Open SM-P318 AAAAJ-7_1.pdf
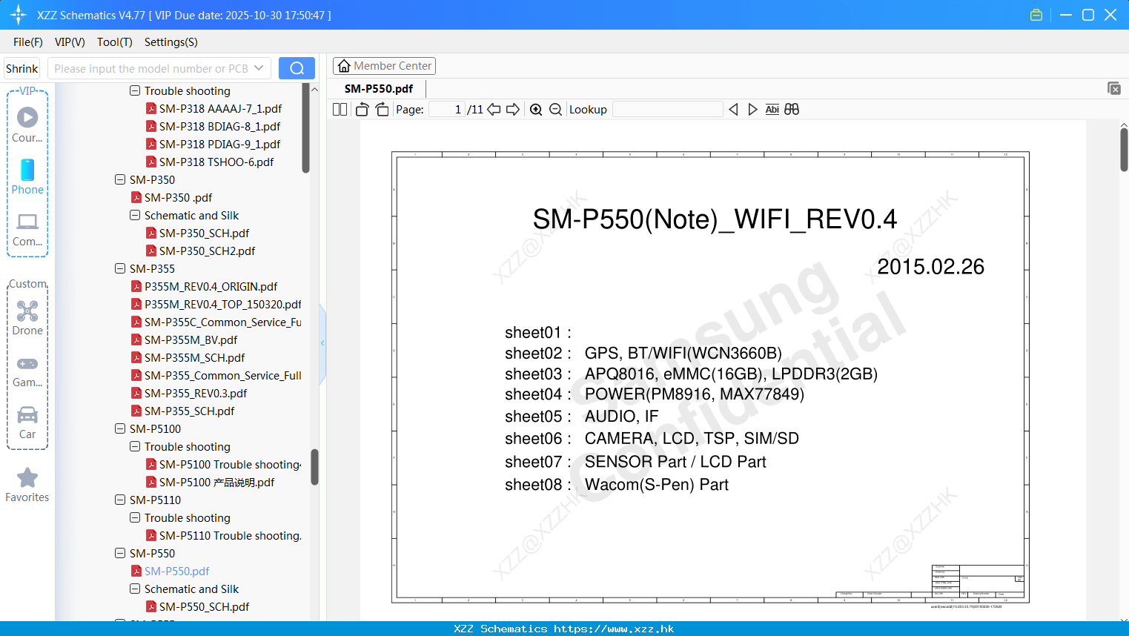The image size is (1129, 636). 220,108
